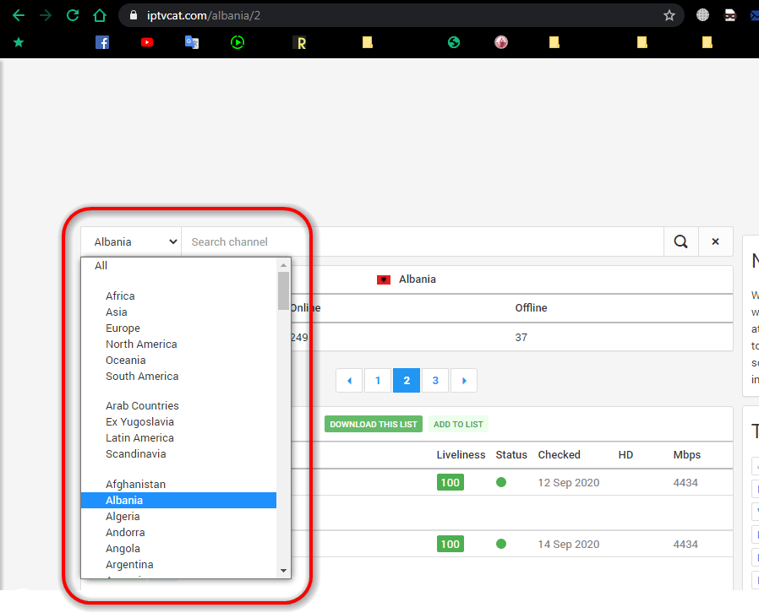Clear search with the X button
Screen dimensions: 759x613
pyautogui.click(x=715, y=241)
